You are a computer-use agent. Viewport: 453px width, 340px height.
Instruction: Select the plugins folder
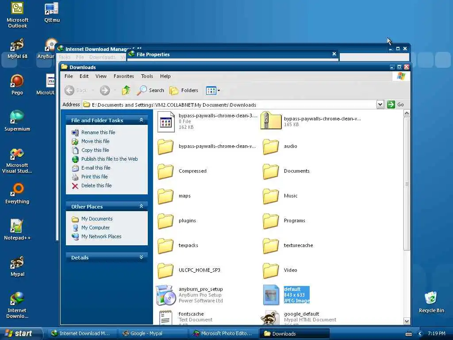click(x=177, y=220)
